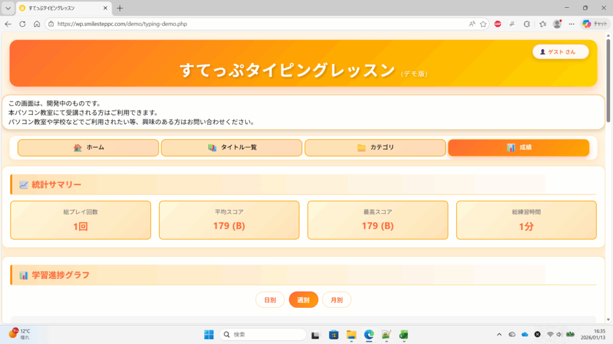Screen dimensions: 613x344
Task: Click the ゲスト さん user button
Action: pos(560,52)
